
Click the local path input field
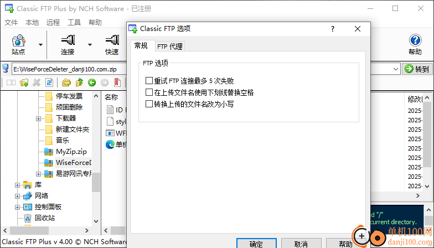69,69
